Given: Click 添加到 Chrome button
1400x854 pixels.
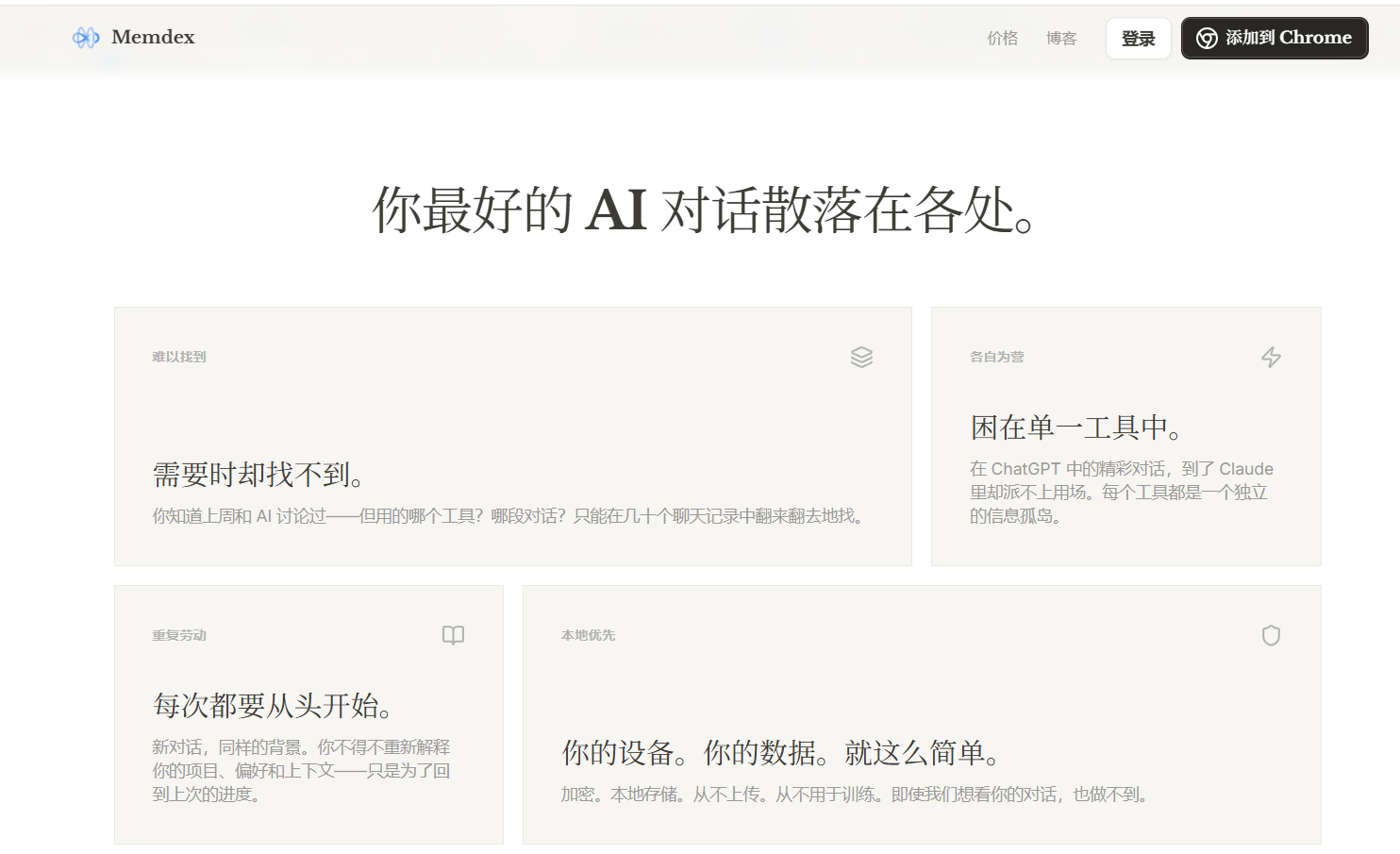Looking at the screenshot, I should point(1275,38).
